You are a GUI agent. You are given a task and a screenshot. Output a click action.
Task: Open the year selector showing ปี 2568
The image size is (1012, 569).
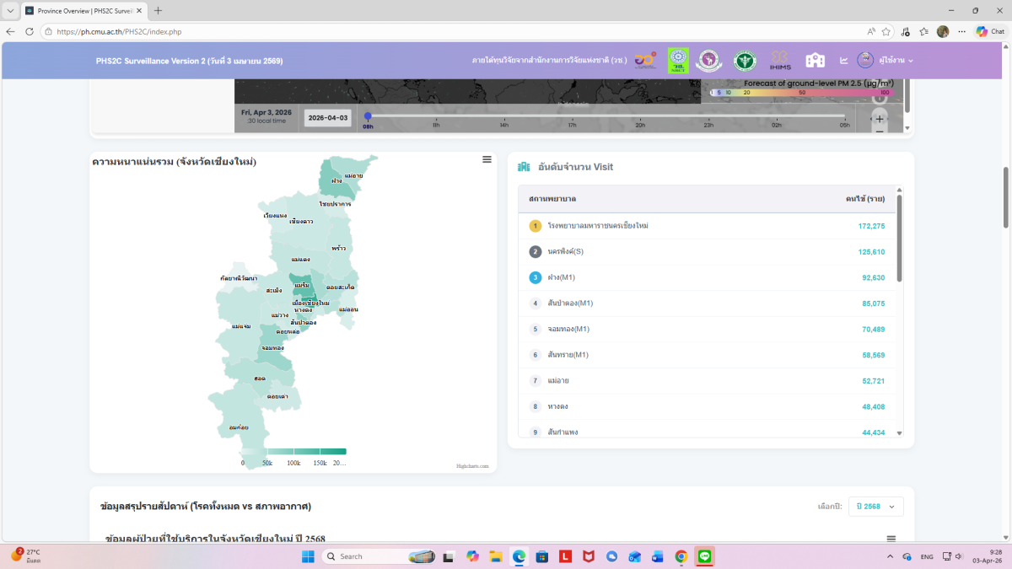click(x=875, y=506)
